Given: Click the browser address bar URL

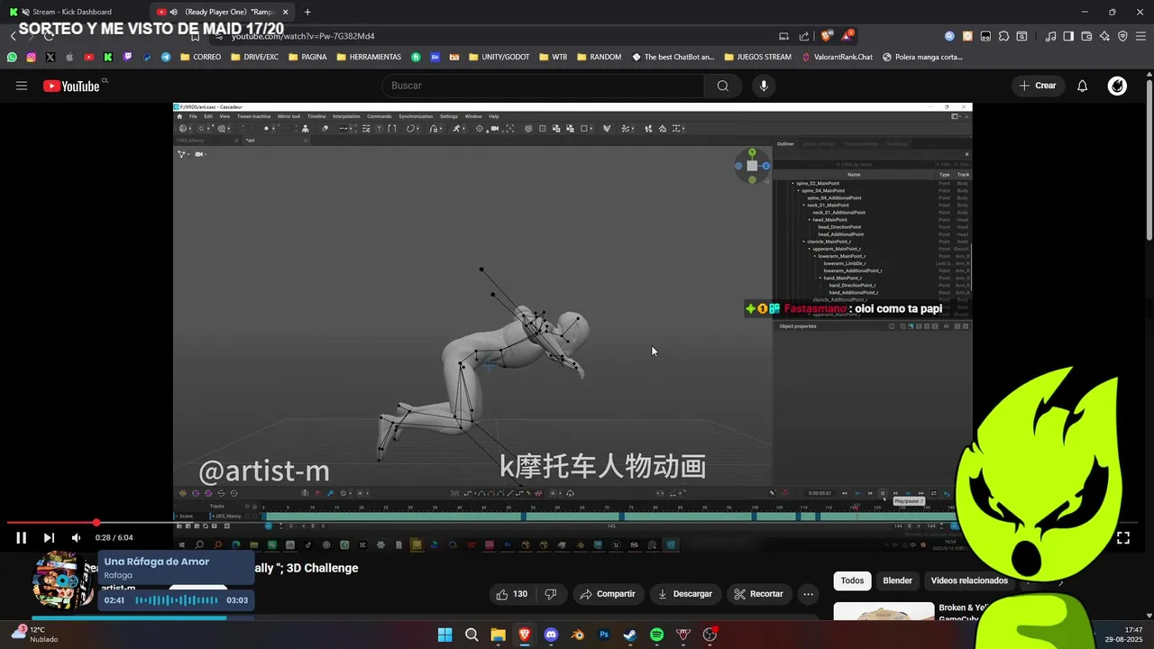Looking at the screenshot, I should 303,36.
